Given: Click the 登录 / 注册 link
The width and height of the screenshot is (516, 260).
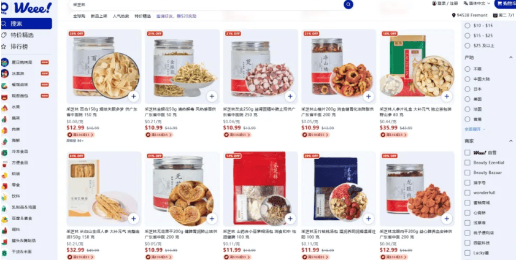Looking at the screenshot, I should 445,3.
